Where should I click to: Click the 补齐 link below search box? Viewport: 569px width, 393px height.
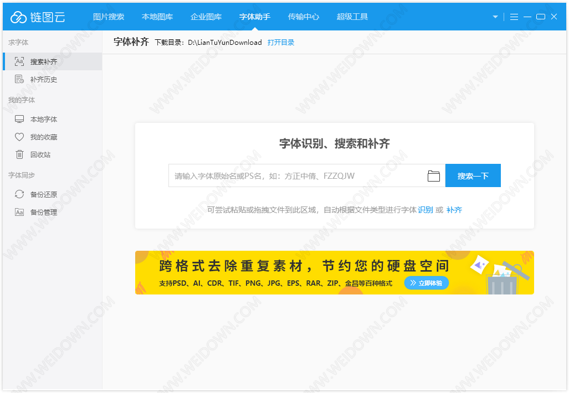pos(454,210)
